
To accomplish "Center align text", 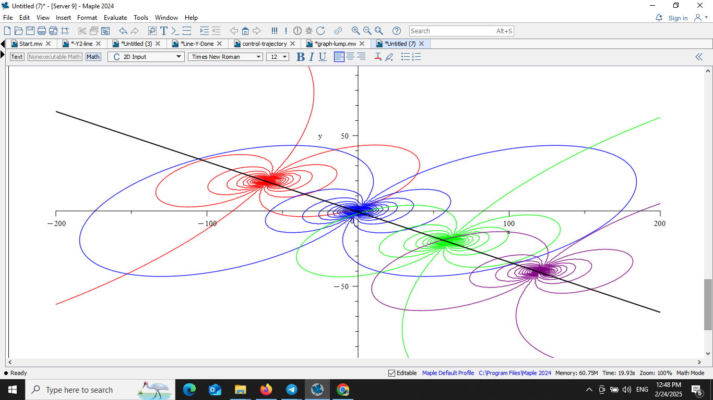I will [x=350, y=57].
